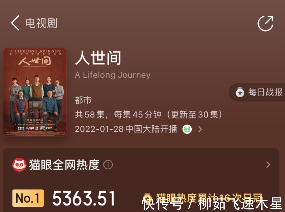Click the medal icon in 每日战报
Screen dimensions: 285x212
click(240, 92)
